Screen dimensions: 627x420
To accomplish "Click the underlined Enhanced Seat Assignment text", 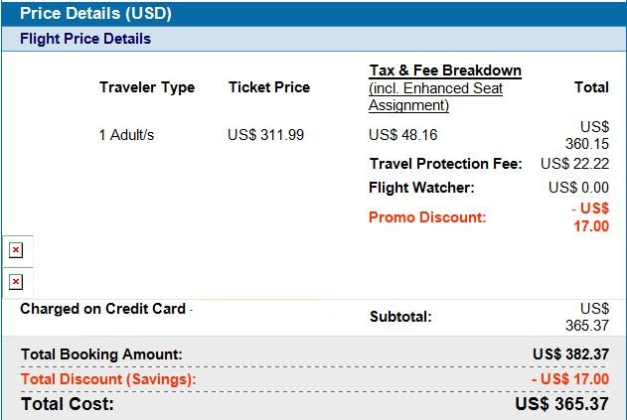I will (x=436, y=96).
